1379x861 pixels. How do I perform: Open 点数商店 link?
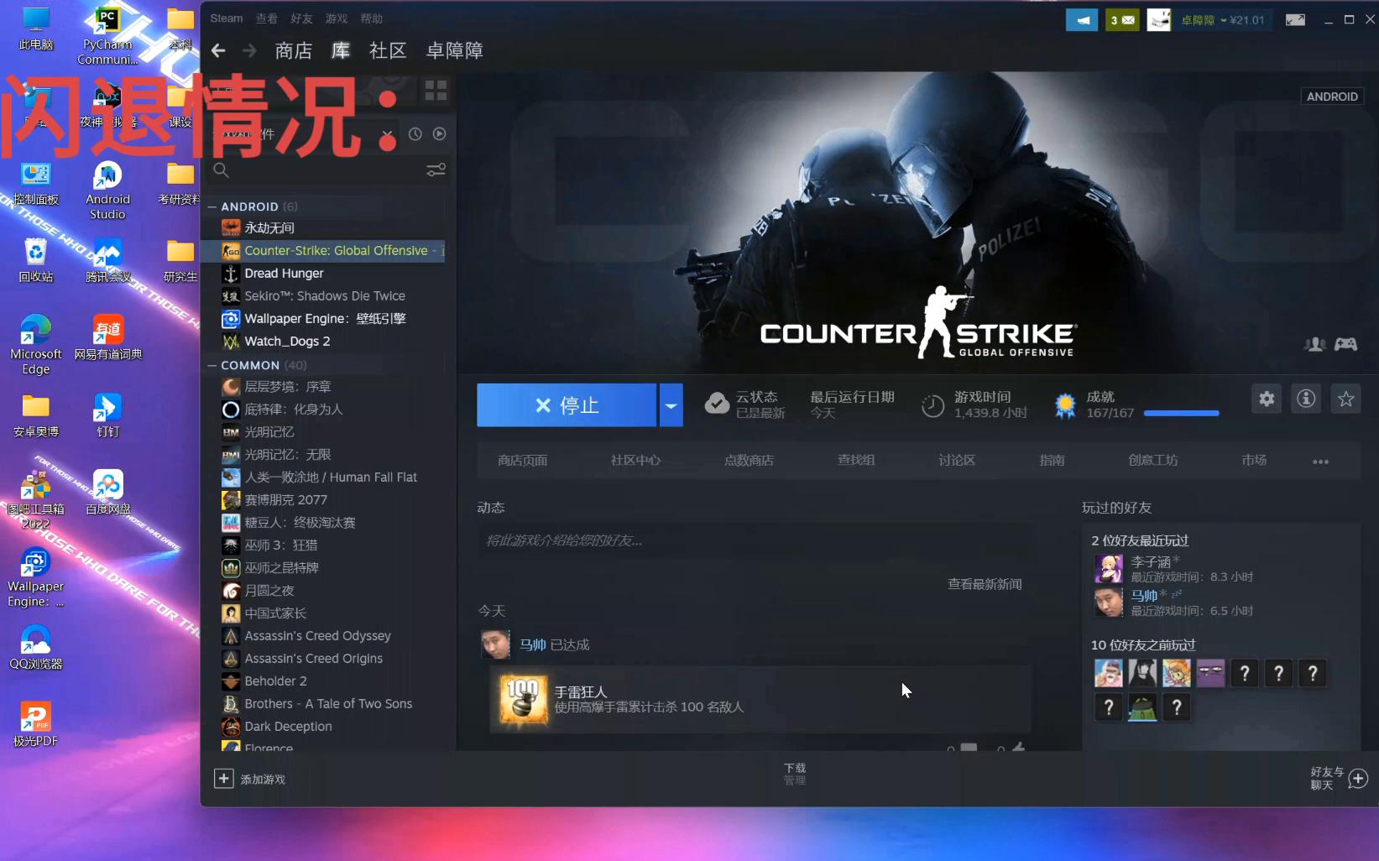(749, 460)
